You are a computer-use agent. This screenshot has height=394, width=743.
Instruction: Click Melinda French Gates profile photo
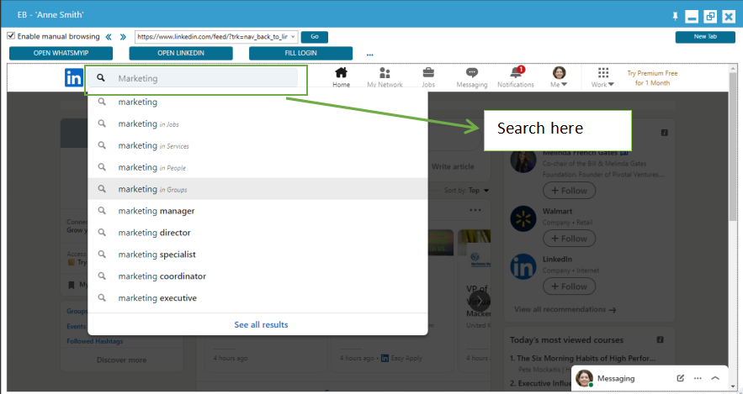click(523, 161)
